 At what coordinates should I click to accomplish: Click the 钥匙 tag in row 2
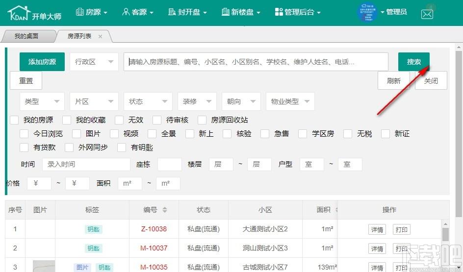pyautogui.click(x=94, y=248)
